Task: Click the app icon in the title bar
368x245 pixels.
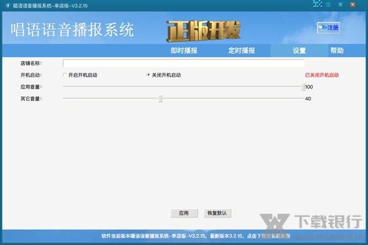Action: (8, 6)
